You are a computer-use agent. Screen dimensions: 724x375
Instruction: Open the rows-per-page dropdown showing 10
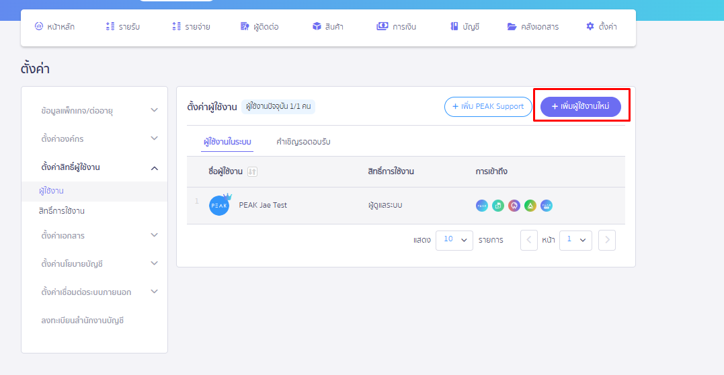click(x=454, y=240)
